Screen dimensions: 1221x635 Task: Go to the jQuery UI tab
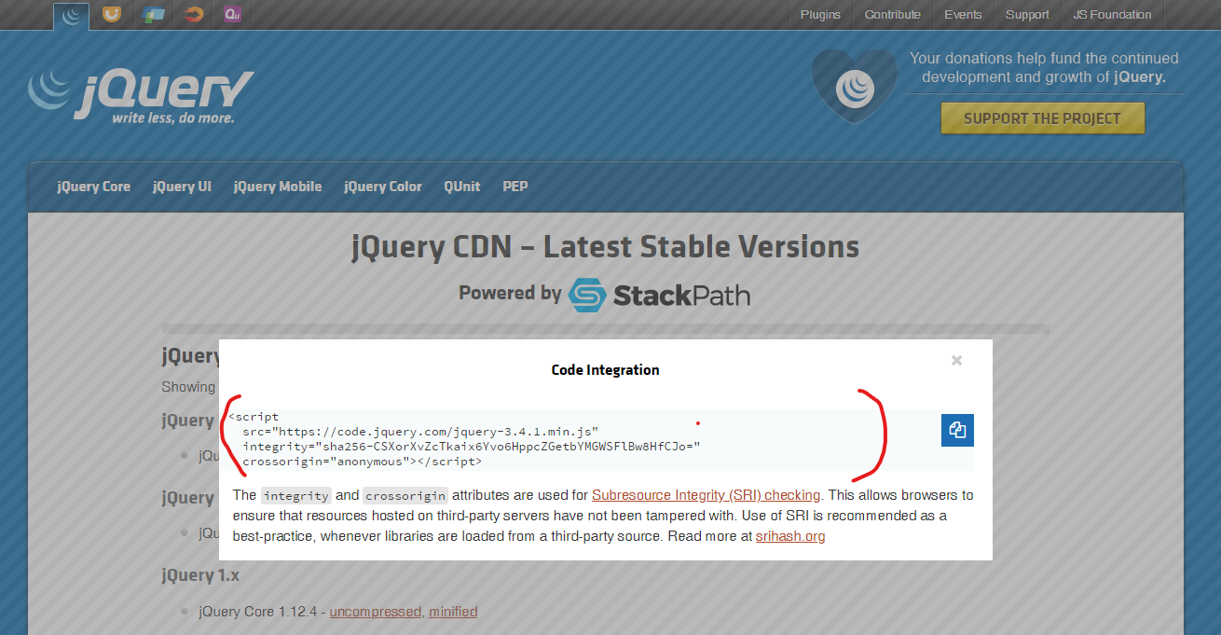(x=182, y=186)
